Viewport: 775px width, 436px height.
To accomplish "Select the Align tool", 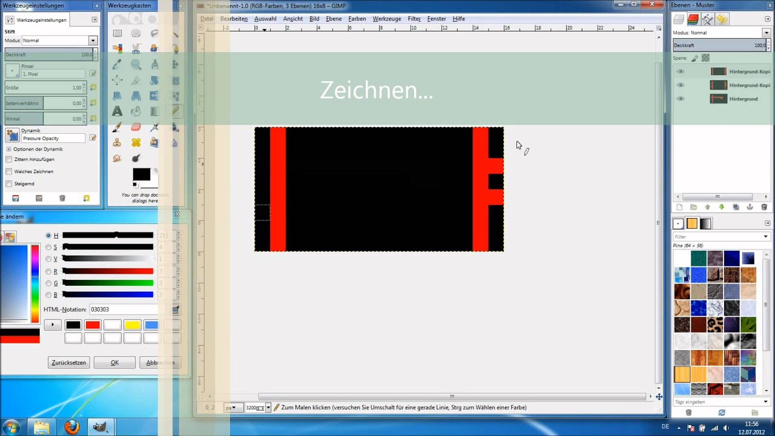I will 117,79.
